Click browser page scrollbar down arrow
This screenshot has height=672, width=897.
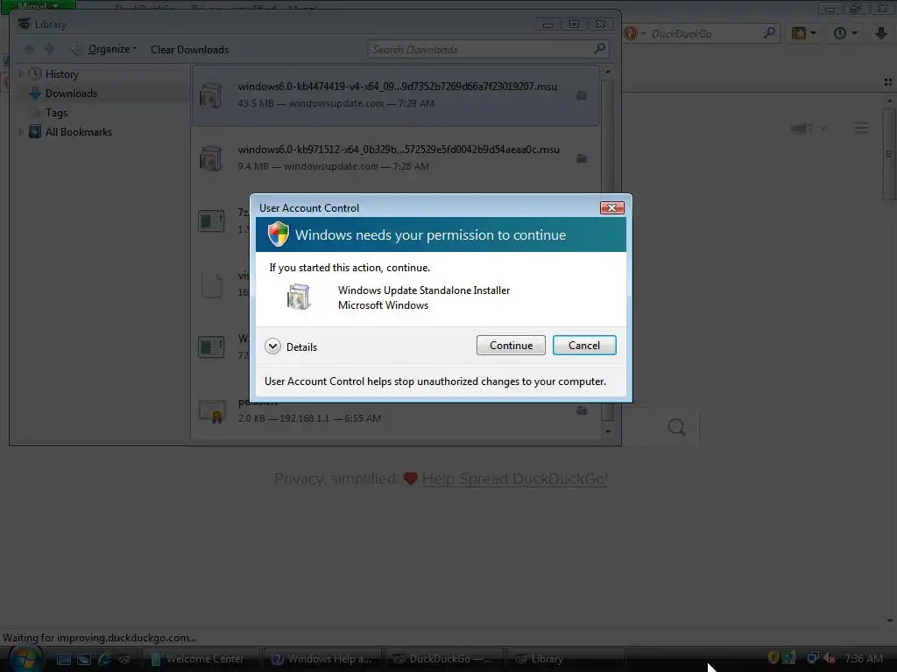(890, 620)
